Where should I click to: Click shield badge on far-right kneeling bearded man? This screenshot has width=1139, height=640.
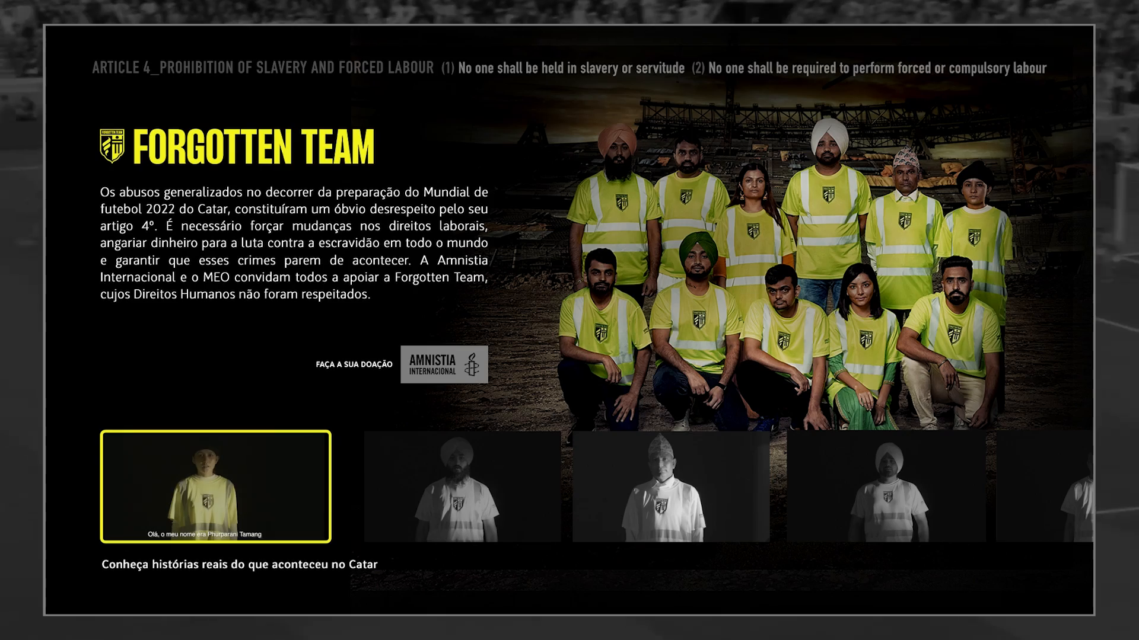pos(954,334)
